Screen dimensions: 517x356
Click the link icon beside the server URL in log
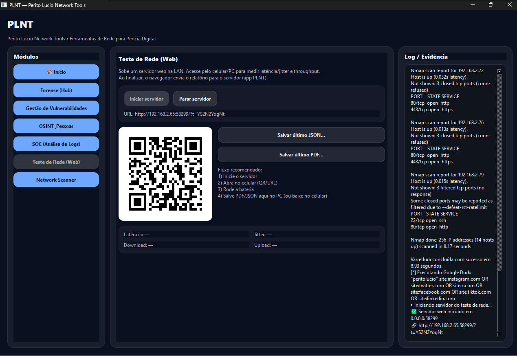413,325
